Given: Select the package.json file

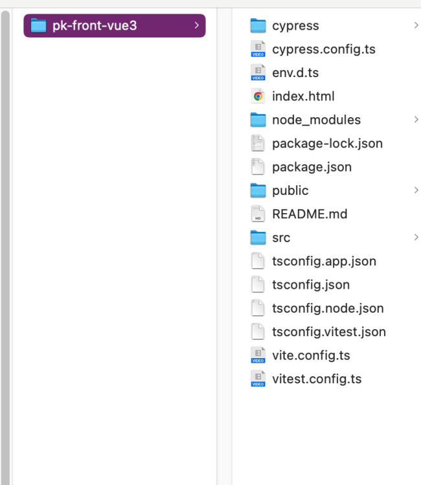Looking at the screenshot, I should (312, 167).
